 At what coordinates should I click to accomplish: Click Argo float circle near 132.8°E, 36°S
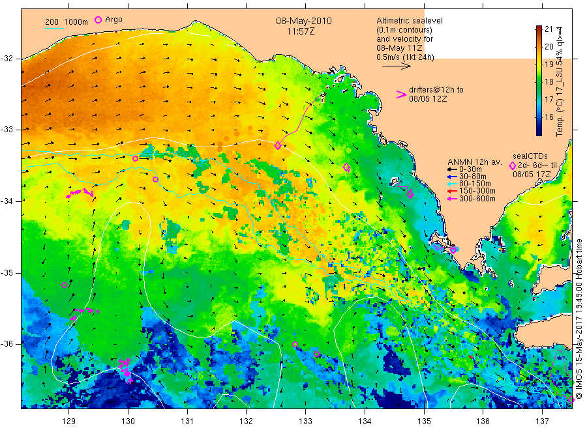(295, 345)
